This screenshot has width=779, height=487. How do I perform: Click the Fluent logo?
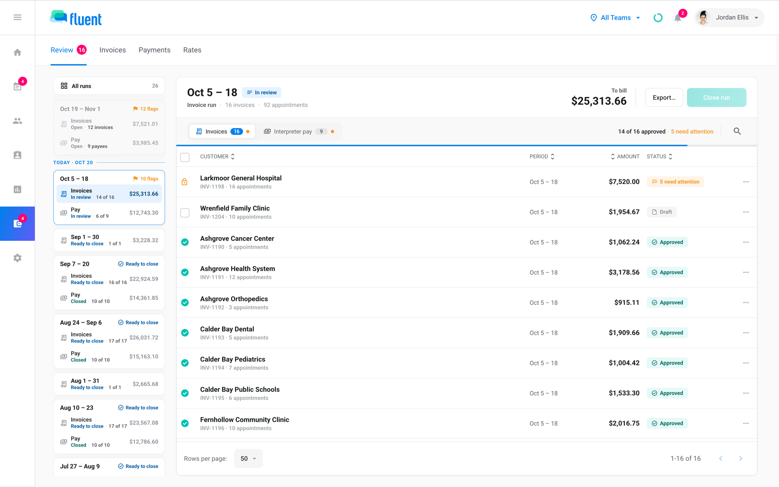76,18
